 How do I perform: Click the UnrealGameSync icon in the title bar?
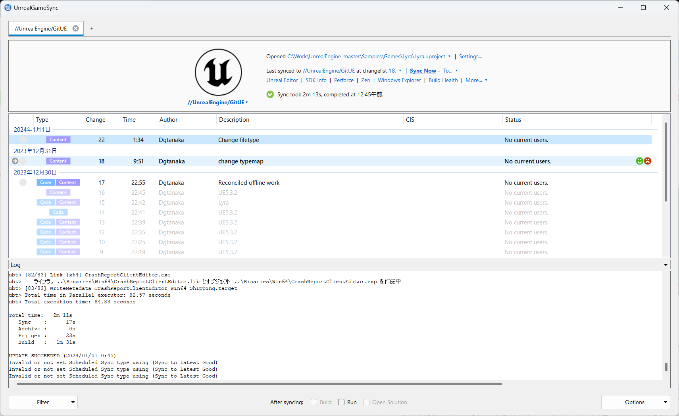point(8,7)
